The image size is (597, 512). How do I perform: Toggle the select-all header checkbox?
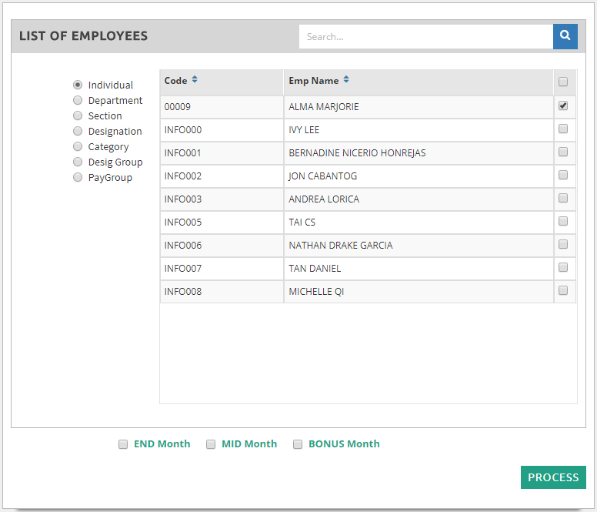[x=563, y=82]
